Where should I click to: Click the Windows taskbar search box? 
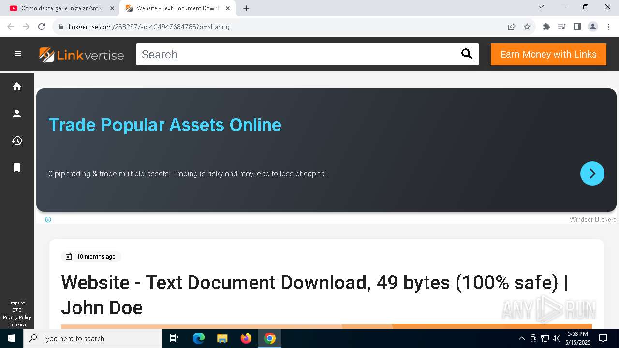coord(93,338)
